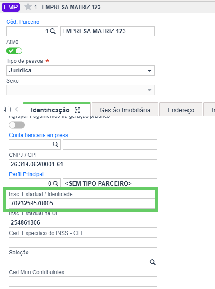This screenshot has width=215, height=289.
Task: Click the Conta bancária empresa search magnifier
Action: [x=55, y=145]
